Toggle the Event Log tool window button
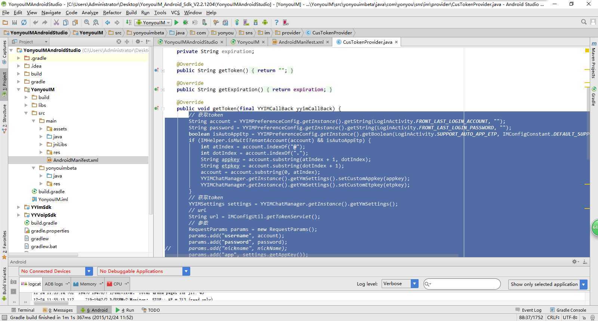Viewport: 598px width, 321px height. point(528,310)
